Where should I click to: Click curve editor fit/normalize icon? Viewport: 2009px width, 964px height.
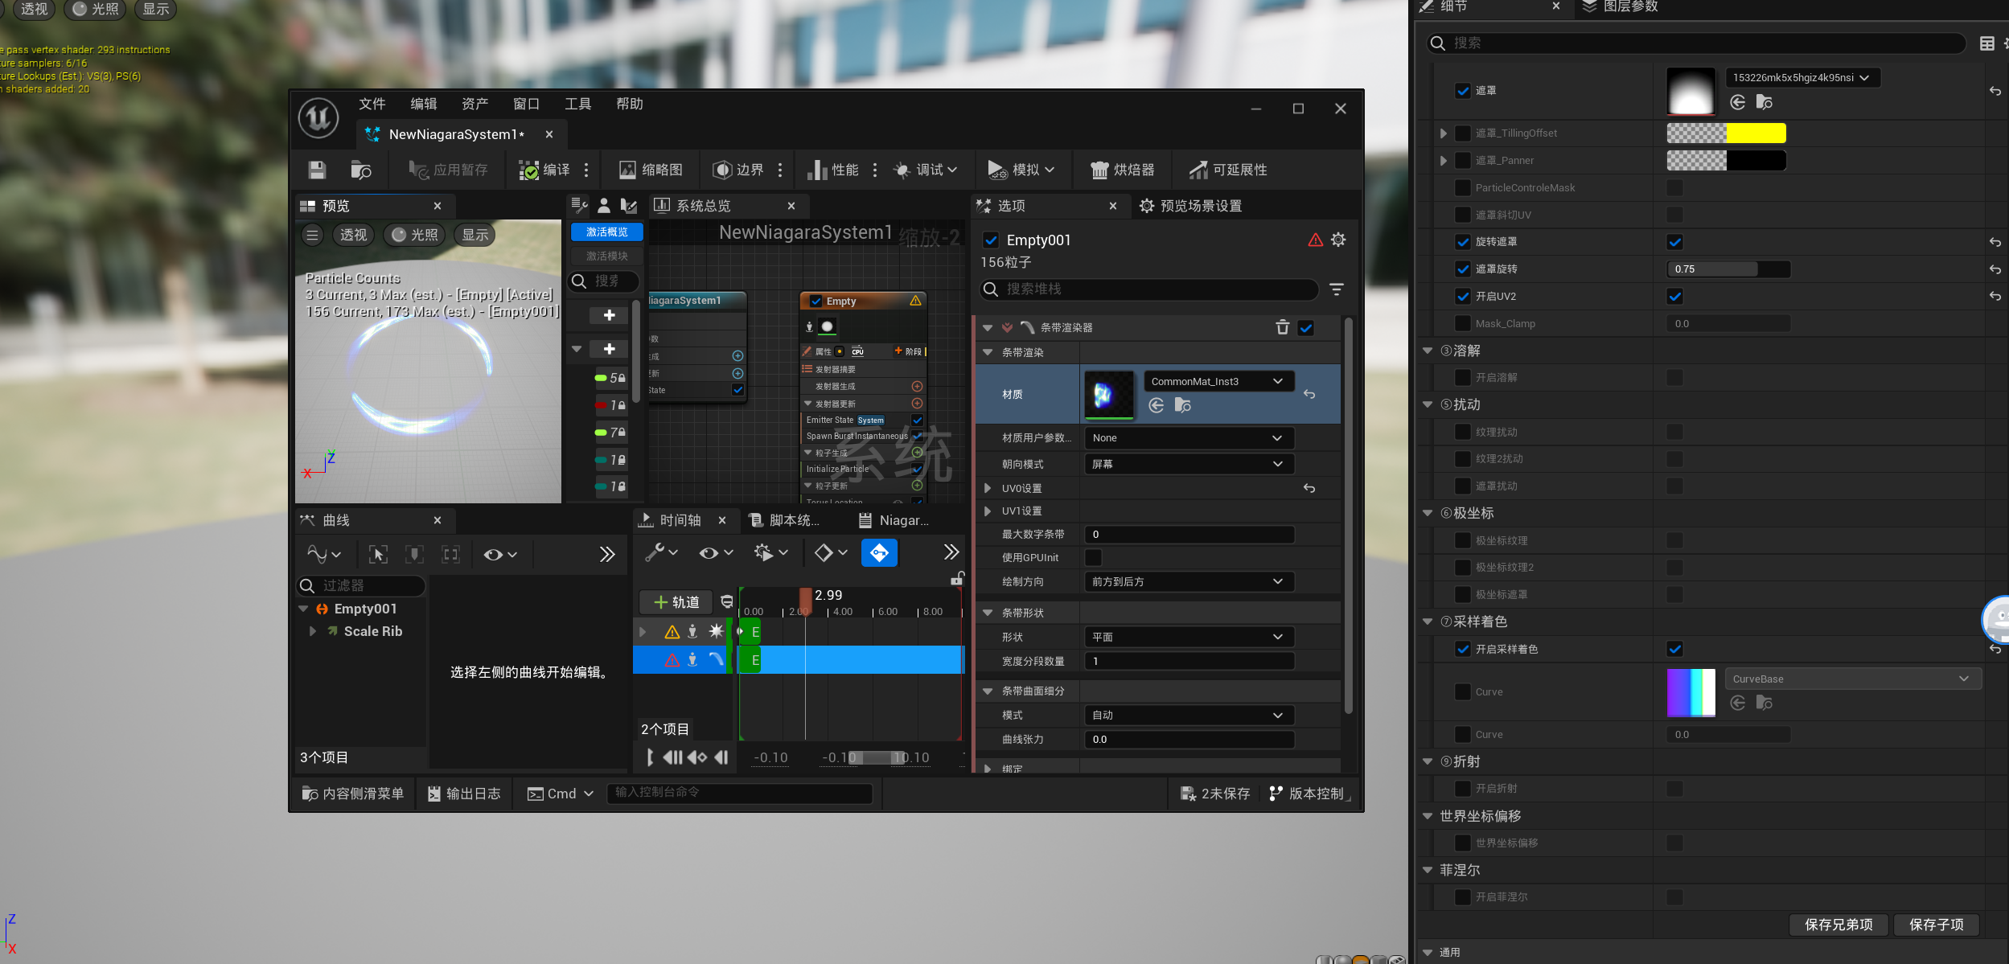pyautogui.click(x=451, y=554)
